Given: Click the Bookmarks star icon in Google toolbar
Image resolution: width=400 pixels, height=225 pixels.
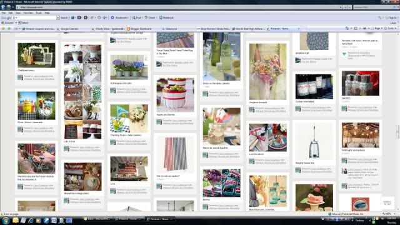Looking at the screenshot, I should 112,17.
